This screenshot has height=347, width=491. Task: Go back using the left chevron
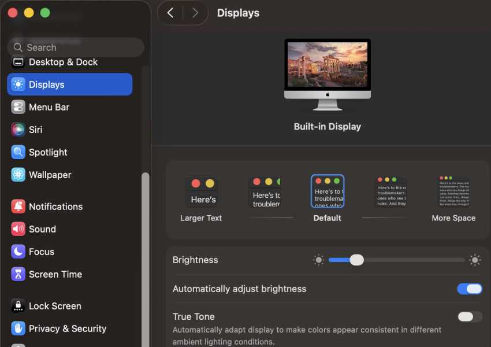(x=170, y=13)
